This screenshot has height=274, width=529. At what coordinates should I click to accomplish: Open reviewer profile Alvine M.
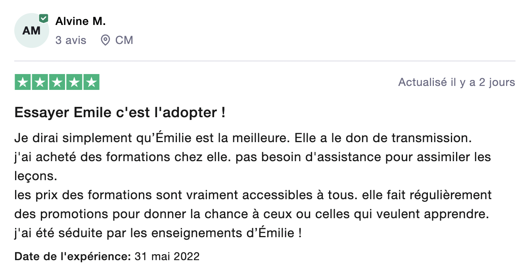coord(80,21)
